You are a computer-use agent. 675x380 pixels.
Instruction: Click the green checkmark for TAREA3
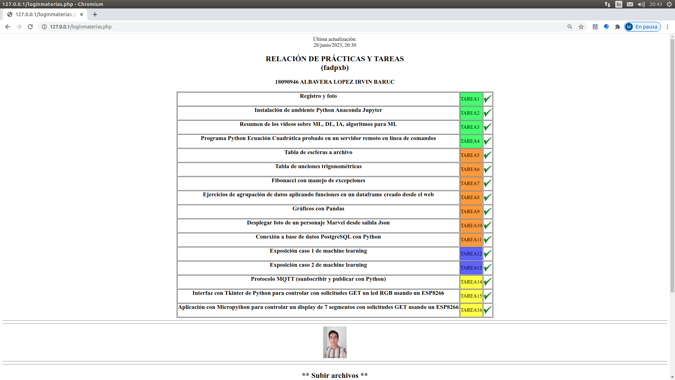(x=488, y=127)
